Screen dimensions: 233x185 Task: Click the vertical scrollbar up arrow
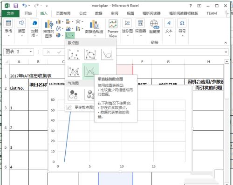click(x=227, y=61)
